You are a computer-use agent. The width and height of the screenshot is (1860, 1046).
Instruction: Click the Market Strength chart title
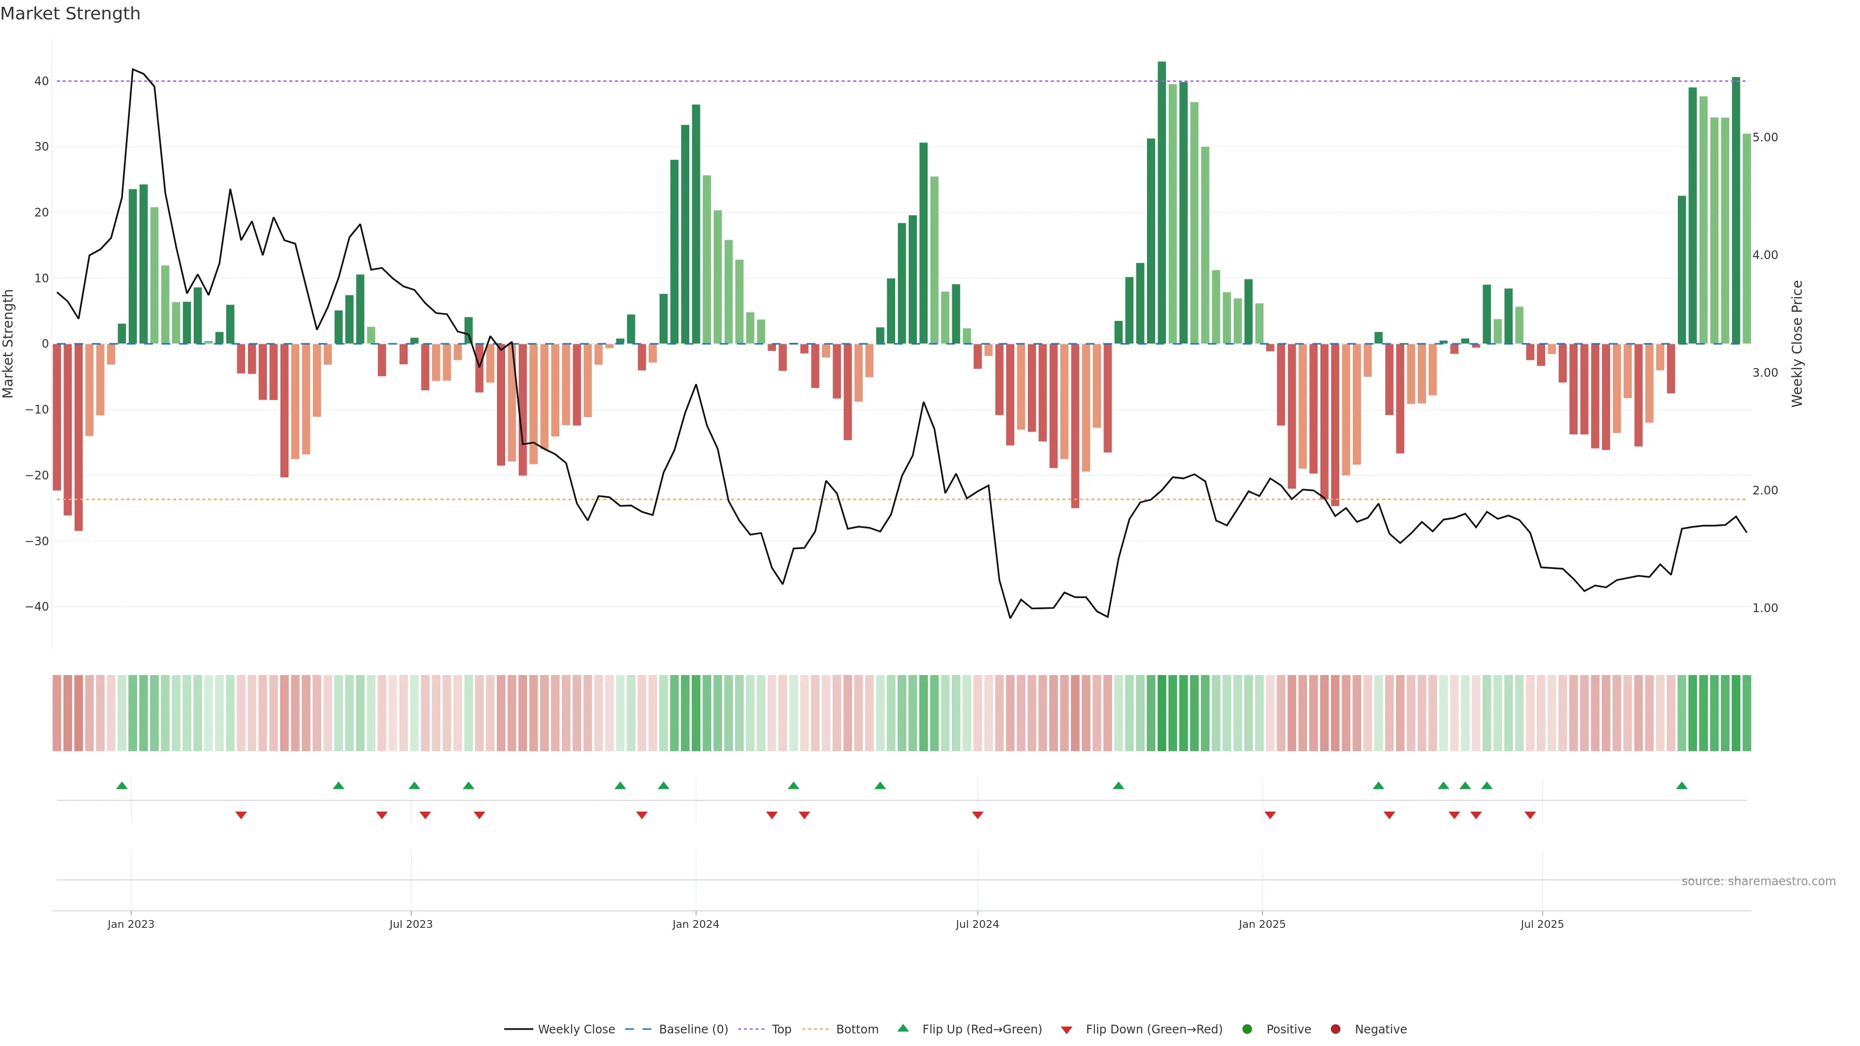click(x=70, y=14)
